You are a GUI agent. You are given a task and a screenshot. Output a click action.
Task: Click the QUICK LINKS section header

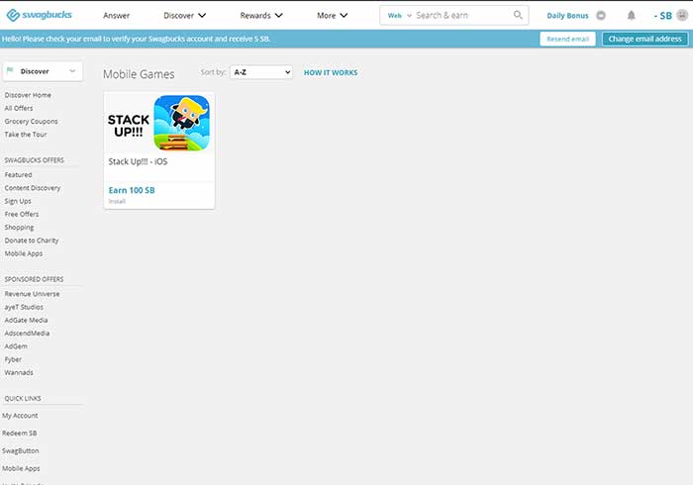(x=23, y=399)
